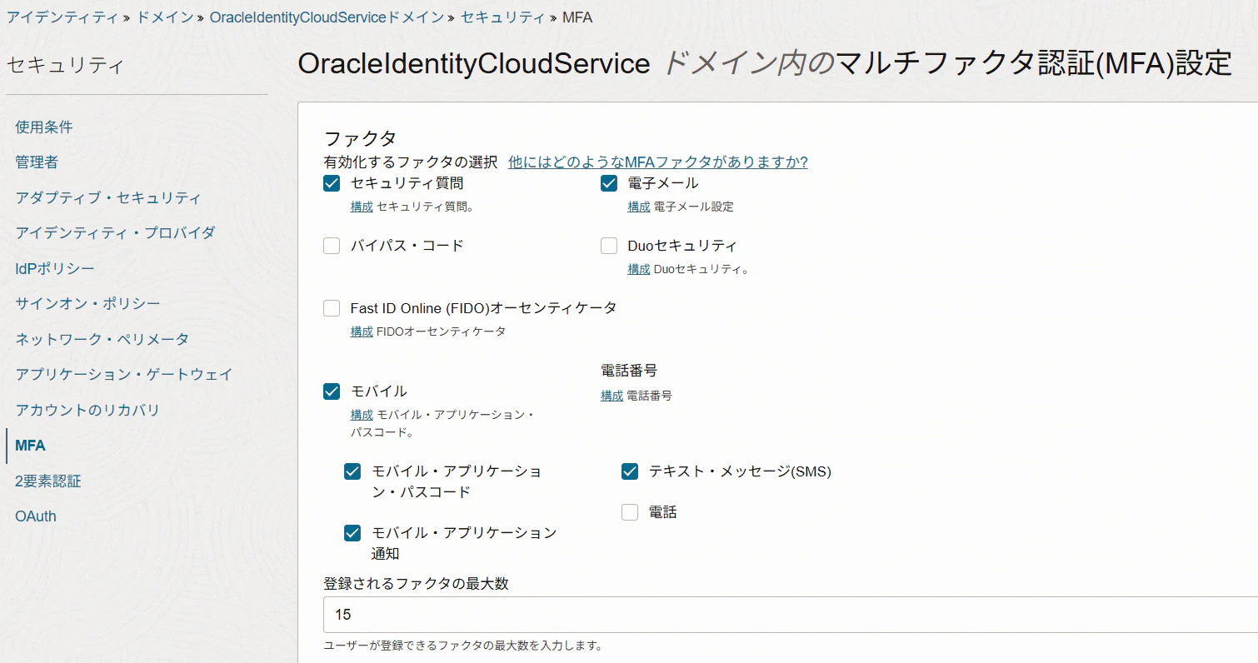This screenshot has width=1258, height=663.
Task: Click the 電話番号 heading text
Action: click(x=629, y=371)
